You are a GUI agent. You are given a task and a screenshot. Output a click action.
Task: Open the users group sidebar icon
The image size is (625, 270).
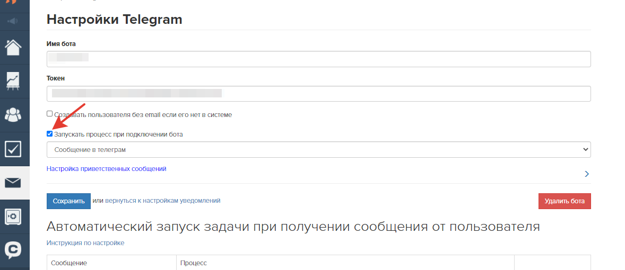(x=13, y=115)
